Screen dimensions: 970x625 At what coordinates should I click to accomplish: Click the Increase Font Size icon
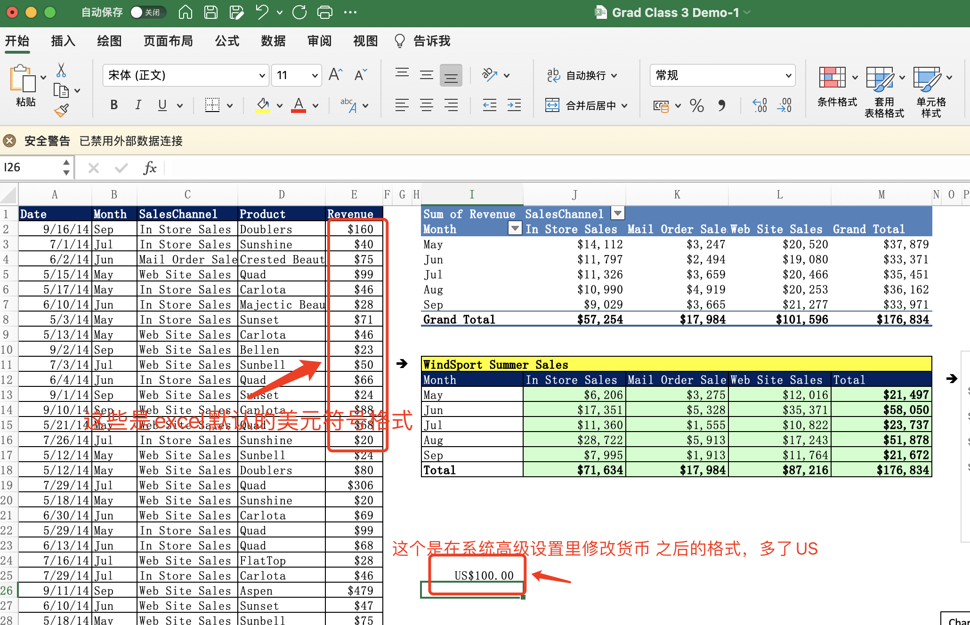tap(335, 75)
